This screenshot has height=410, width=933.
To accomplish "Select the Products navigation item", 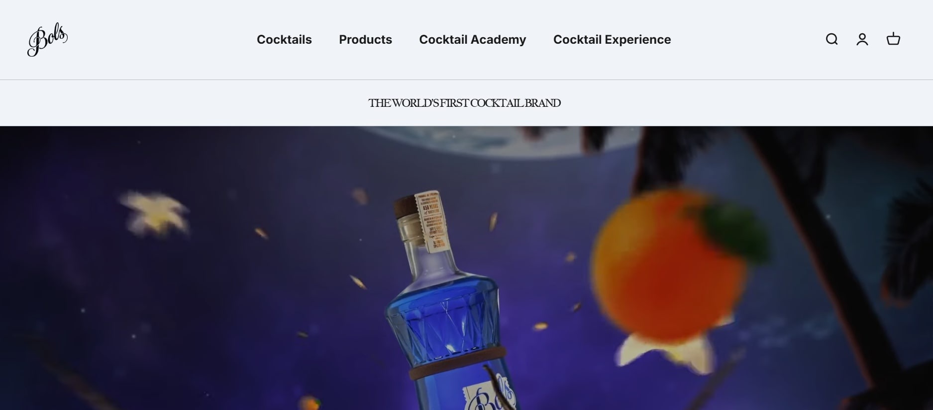I will click(x=365, y=40).
